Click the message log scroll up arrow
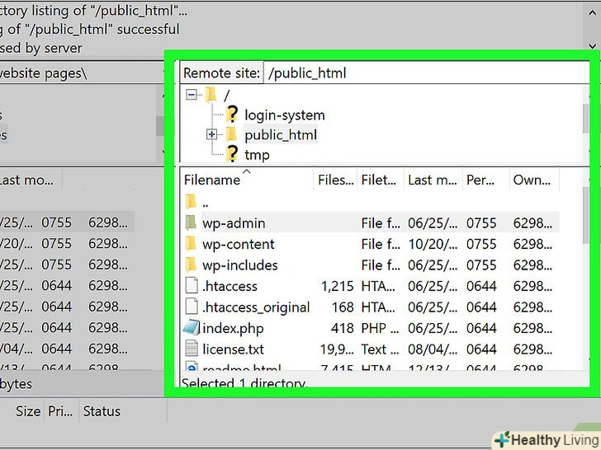601x450 pixels. (592, 13)
